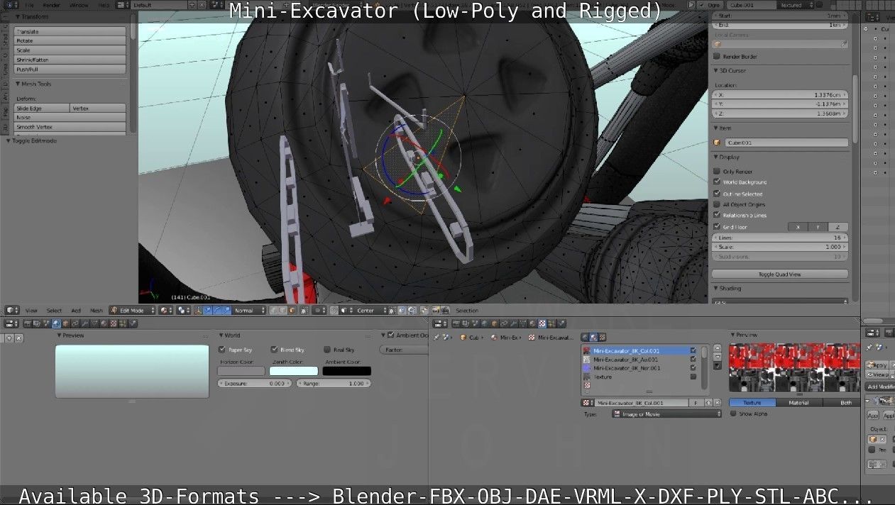Open Render tab in left properties editor header
The width and height of the screenshot is (895, 505).
[27, 323]
